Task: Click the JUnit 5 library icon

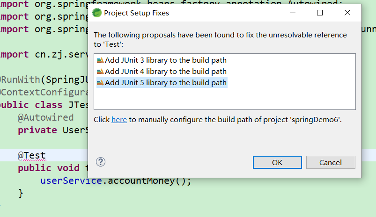Action: 100,83
